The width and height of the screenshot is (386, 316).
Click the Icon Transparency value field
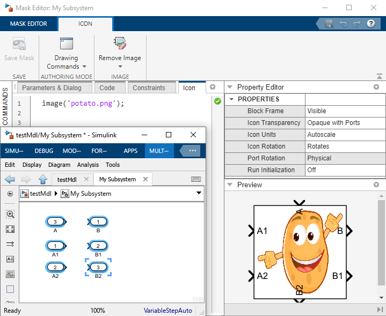point(345,123)
